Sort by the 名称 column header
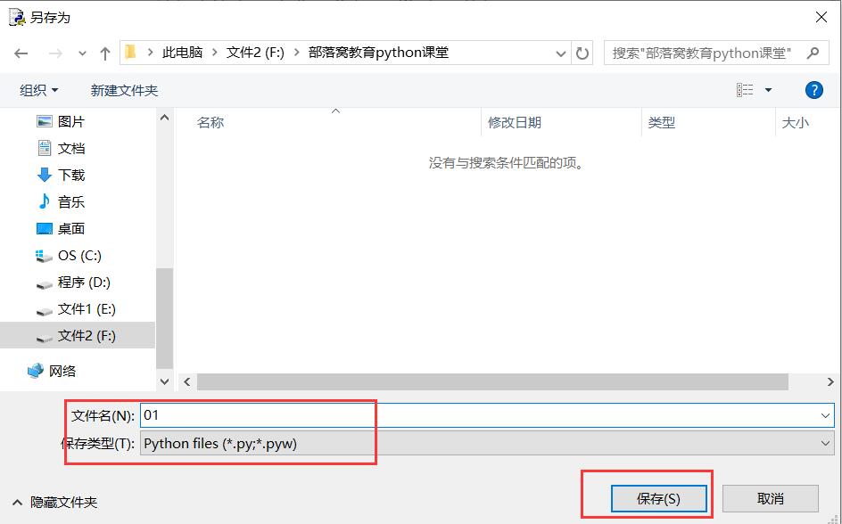 pyautogui.click(x=210, y=122)
